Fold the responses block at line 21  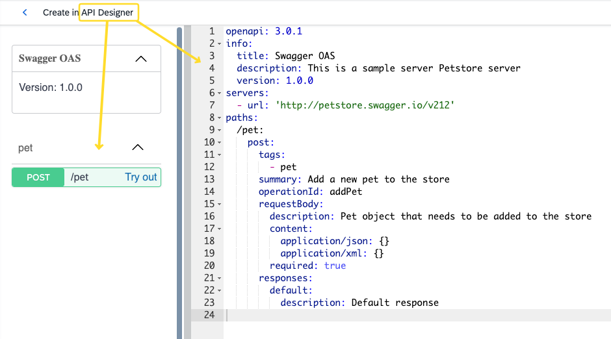click(220, 279)
